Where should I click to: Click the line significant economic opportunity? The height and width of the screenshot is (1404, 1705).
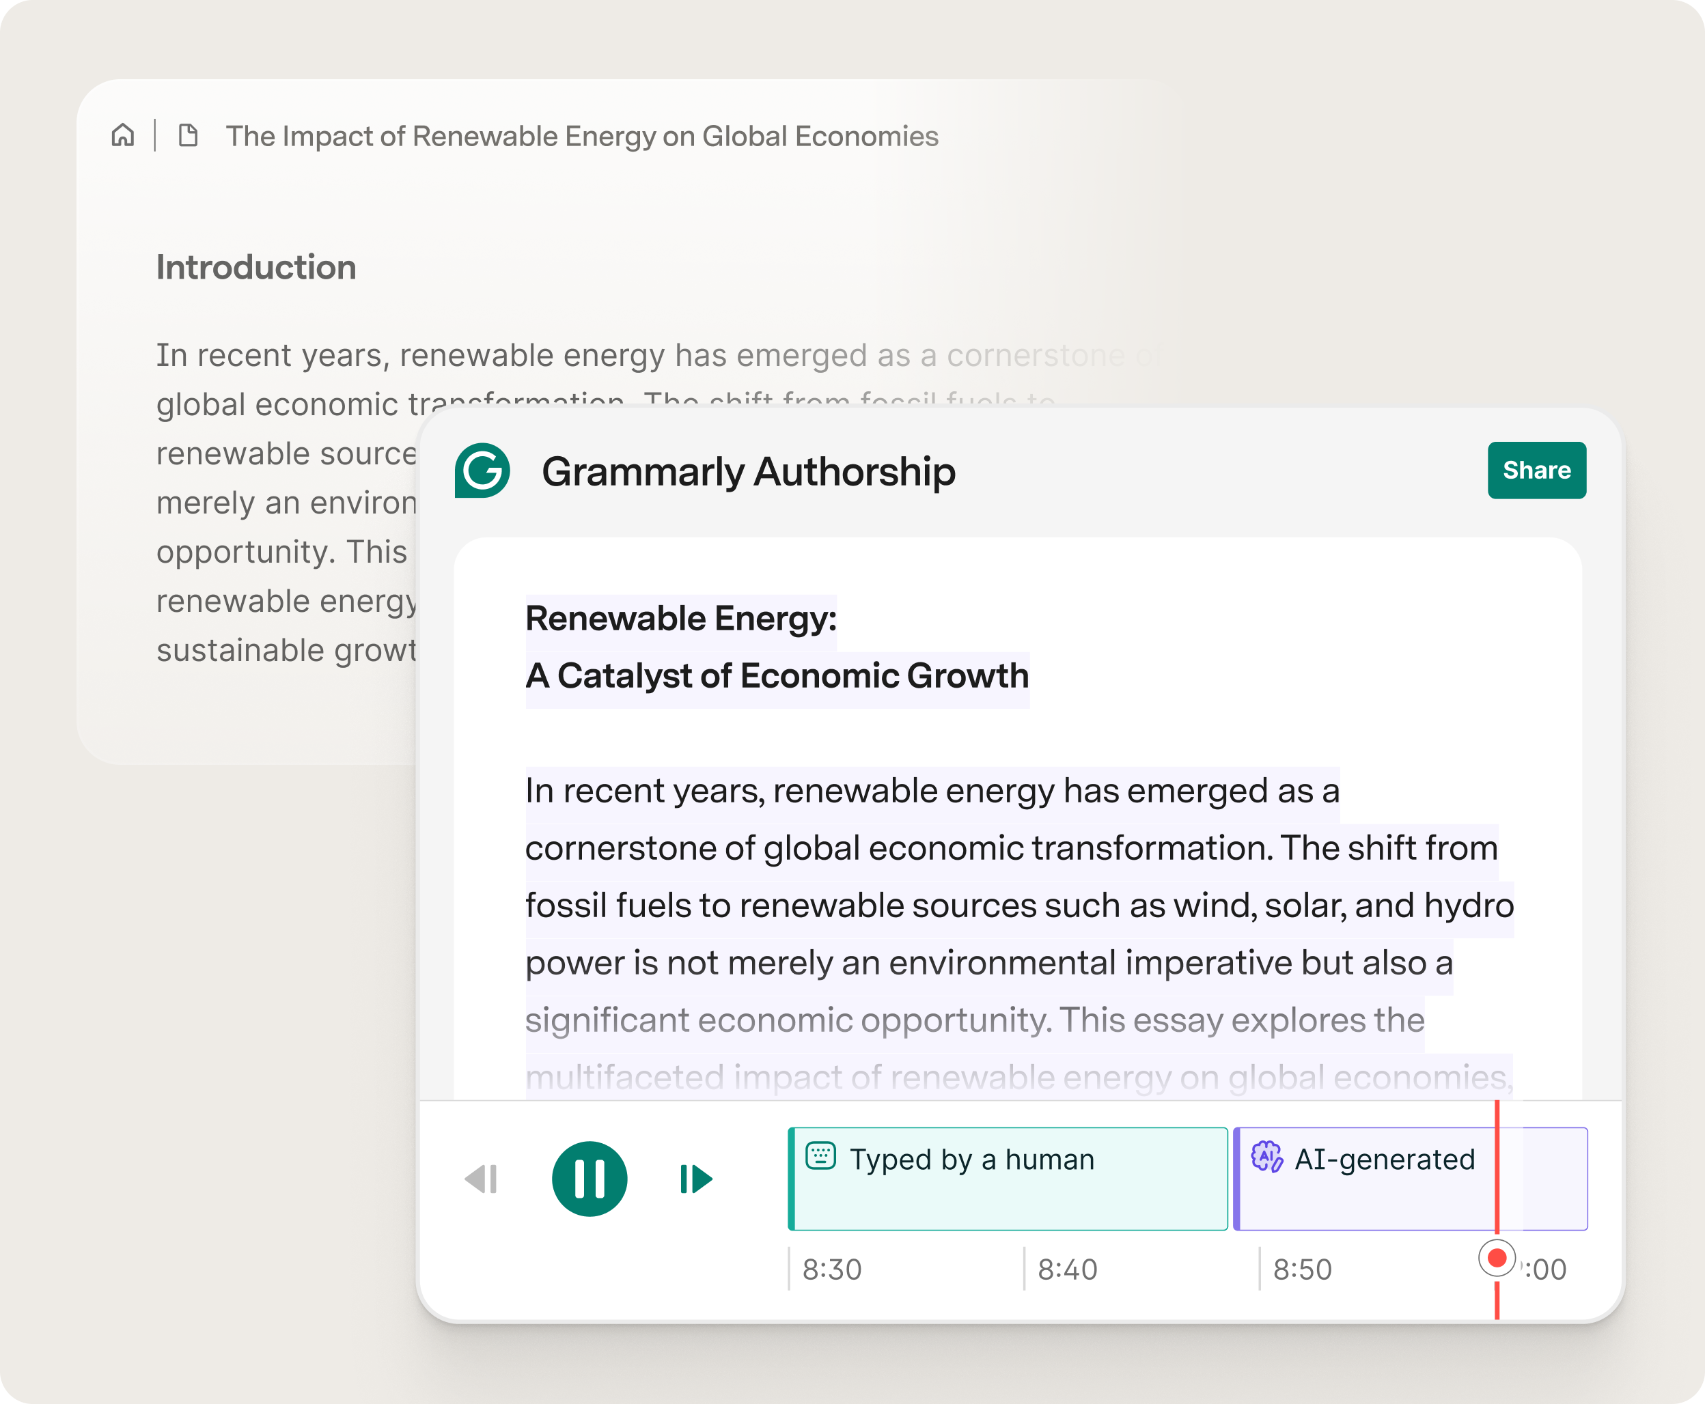click(x=975, y=1020)
